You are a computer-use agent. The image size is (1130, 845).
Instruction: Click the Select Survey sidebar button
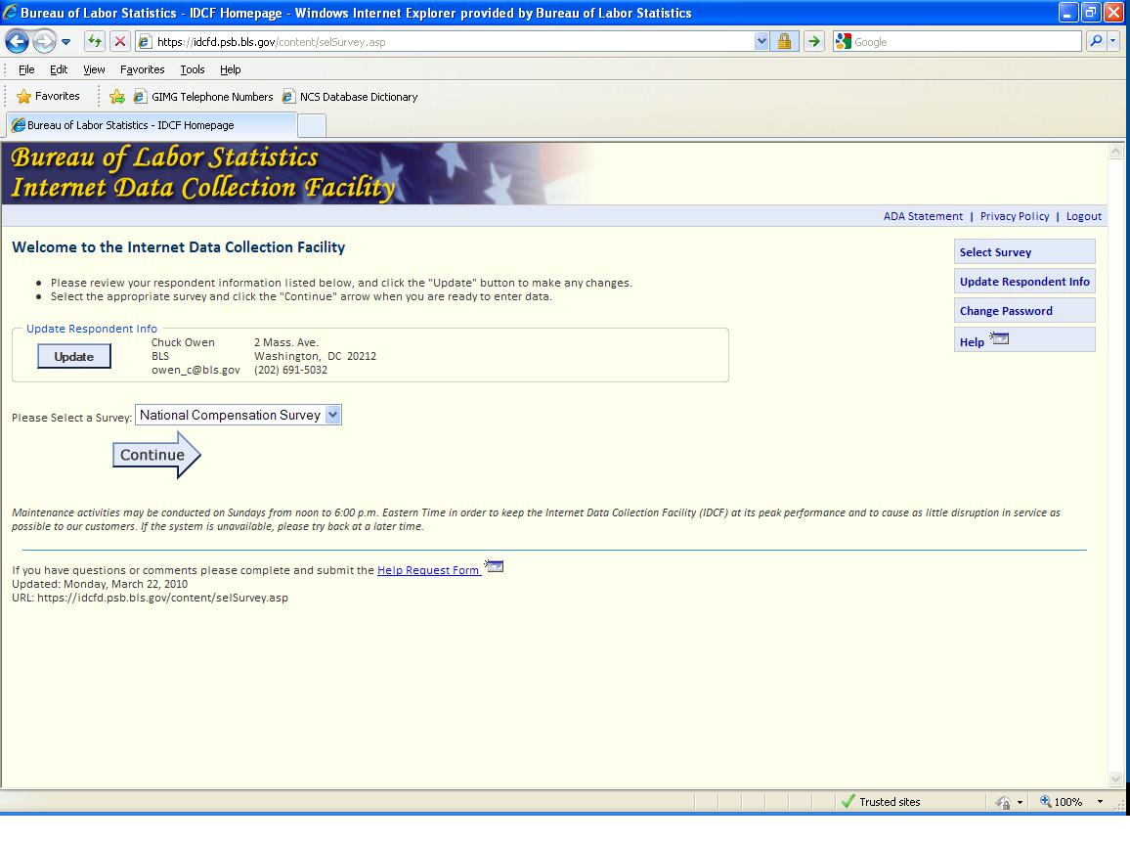pyautogui.click(x=1024, y=251)
